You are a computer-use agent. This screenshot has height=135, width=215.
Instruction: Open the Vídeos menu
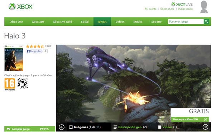120,21
